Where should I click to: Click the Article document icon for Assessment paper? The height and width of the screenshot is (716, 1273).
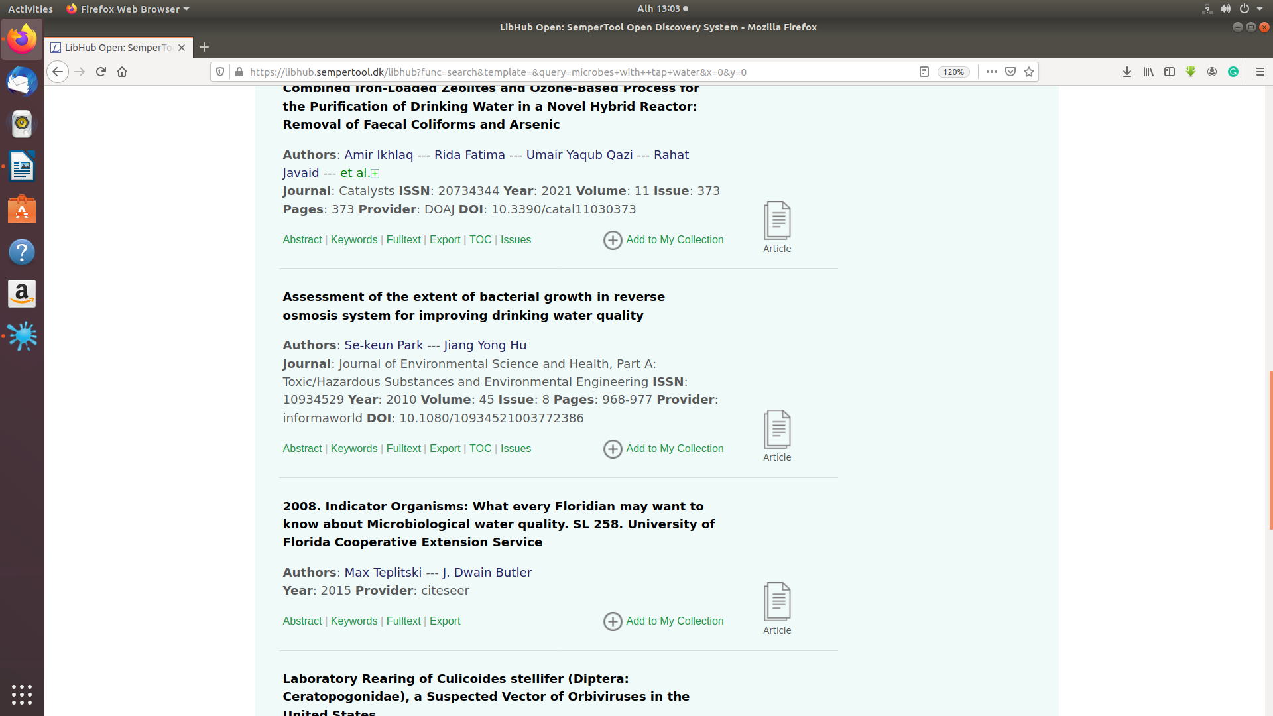777,429
